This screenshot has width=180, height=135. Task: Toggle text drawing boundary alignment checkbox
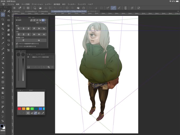(x=17, y=44)
